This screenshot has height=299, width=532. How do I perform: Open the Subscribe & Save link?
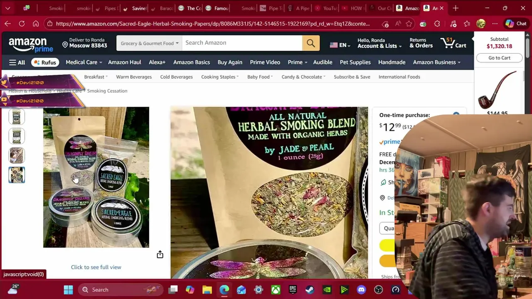coord(352,77)
